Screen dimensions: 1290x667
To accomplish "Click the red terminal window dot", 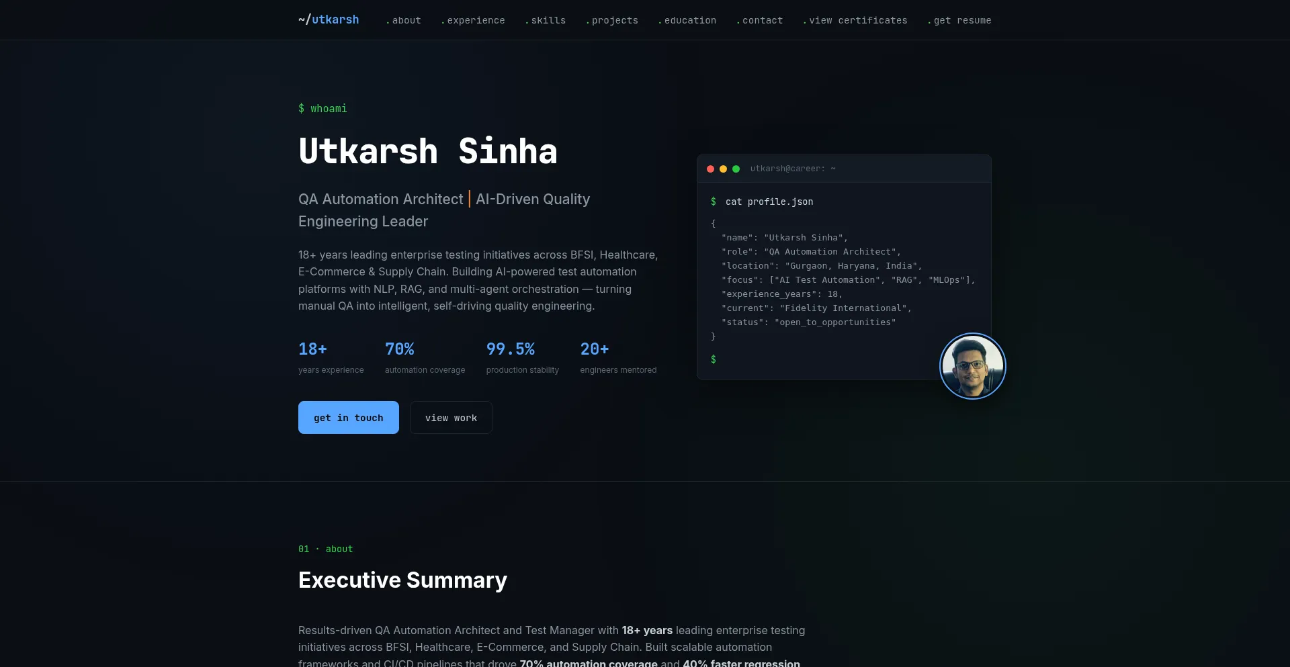I will tap(710, 169).
